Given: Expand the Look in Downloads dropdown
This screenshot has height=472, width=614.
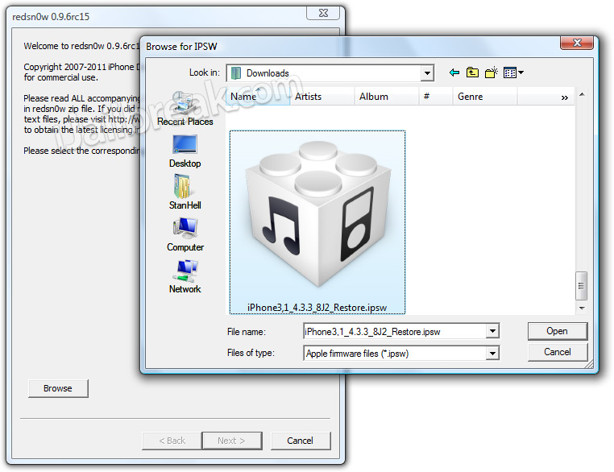Looking at the screenshot, I should click(427, 72).
